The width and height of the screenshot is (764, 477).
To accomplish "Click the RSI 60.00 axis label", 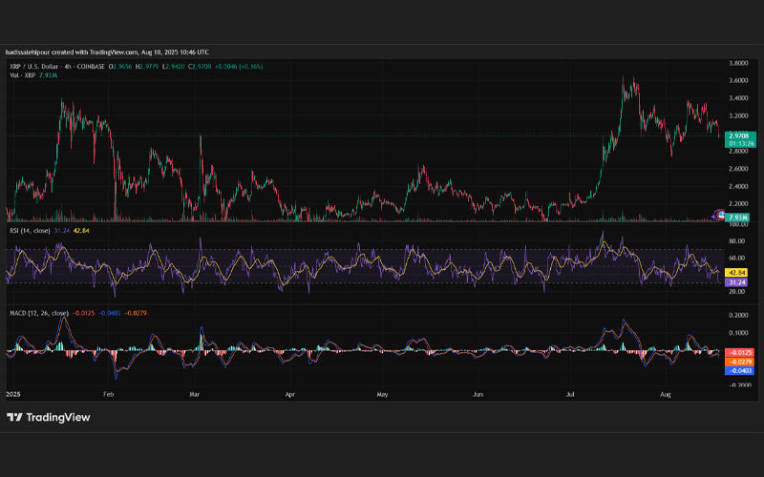I will 736,258.
